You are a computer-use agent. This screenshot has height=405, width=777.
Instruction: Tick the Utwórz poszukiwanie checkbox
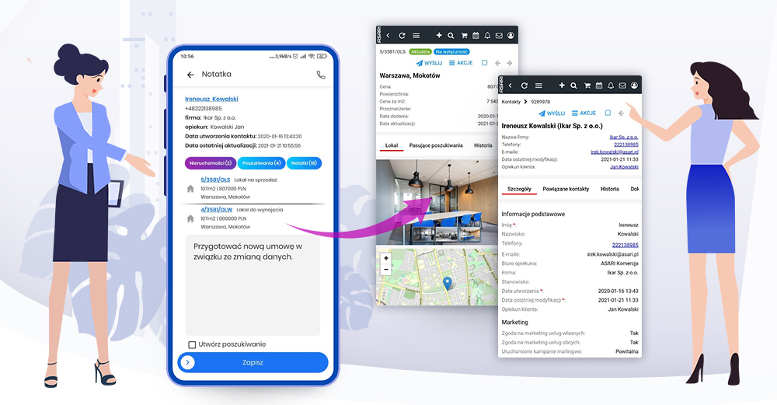pos(192,344)
